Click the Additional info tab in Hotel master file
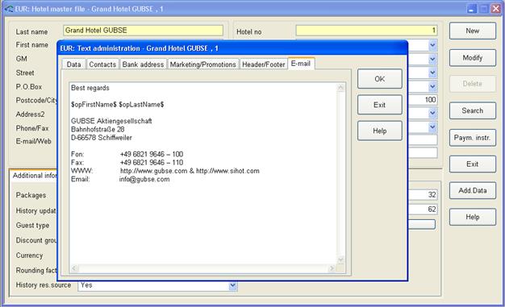Image resolution: width=505 pixels, height=307 pixels. (x=34, y=176)
